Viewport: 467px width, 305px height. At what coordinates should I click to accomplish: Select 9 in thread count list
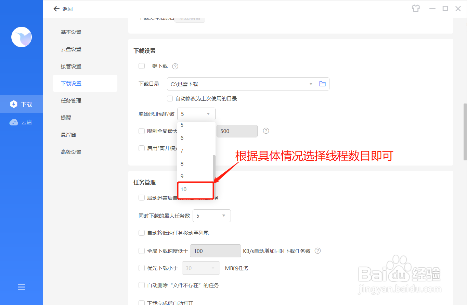point(195,176)
